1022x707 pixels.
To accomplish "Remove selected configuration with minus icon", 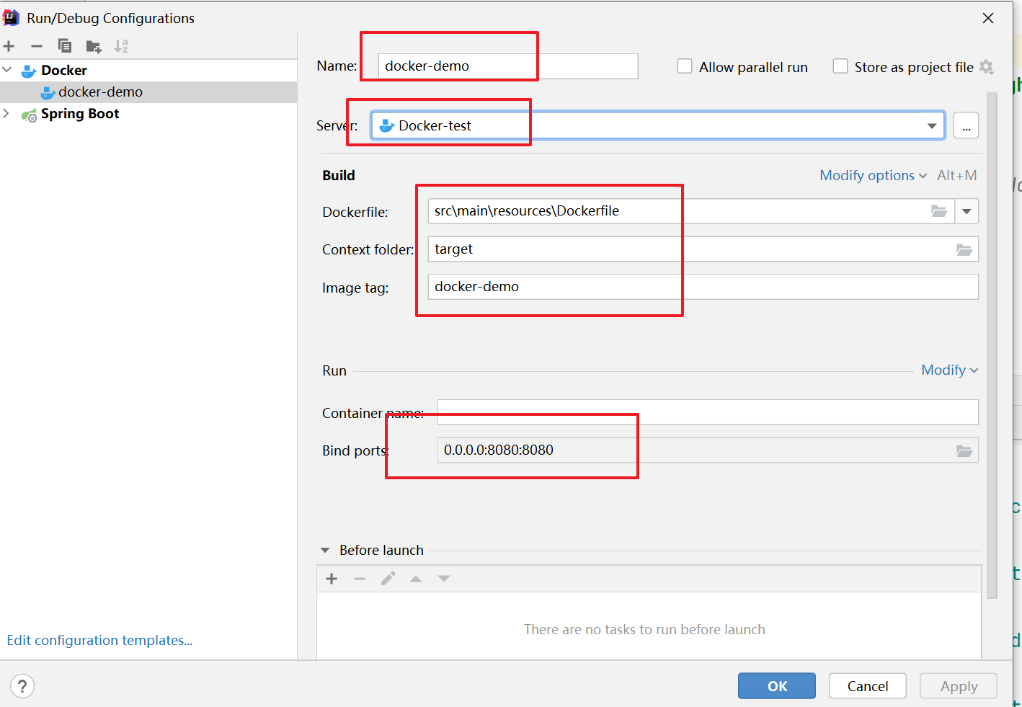I will (37, 46).
